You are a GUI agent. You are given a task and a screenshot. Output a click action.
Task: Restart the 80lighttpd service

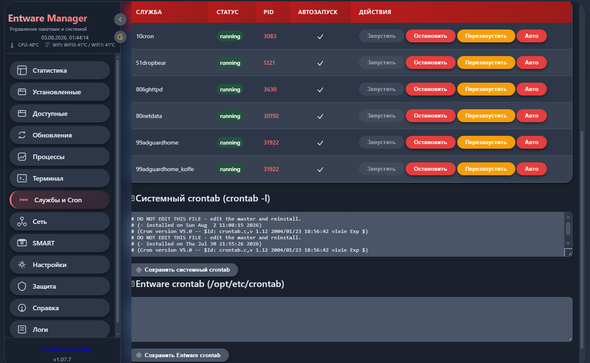(x=486, y=89)
